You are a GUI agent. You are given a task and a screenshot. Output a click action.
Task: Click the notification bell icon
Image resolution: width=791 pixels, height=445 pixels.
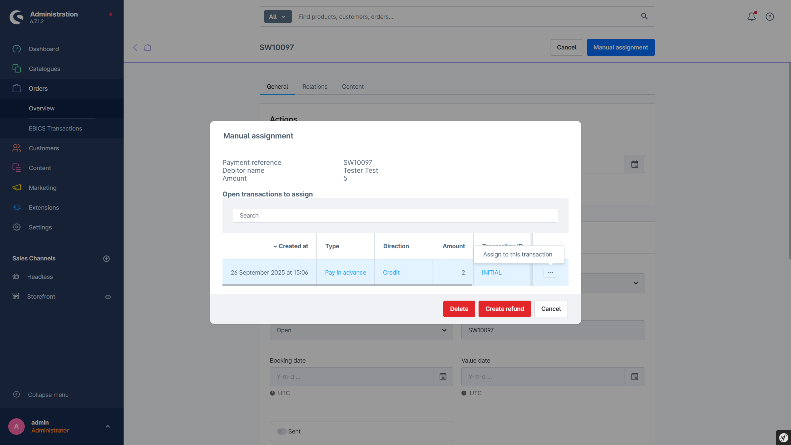pos(751,16)
